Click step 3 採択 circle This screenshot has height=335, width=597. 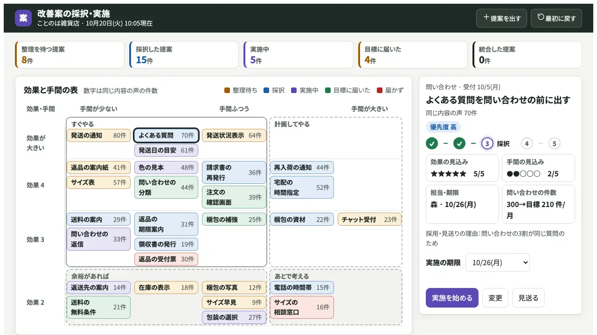487,143
